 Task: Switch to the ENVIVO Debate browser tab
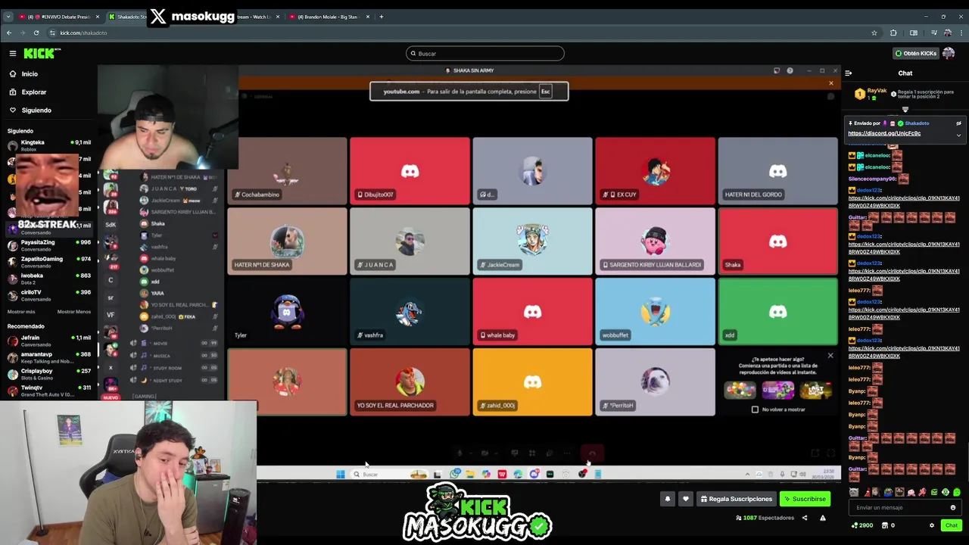tap(58, 17)
